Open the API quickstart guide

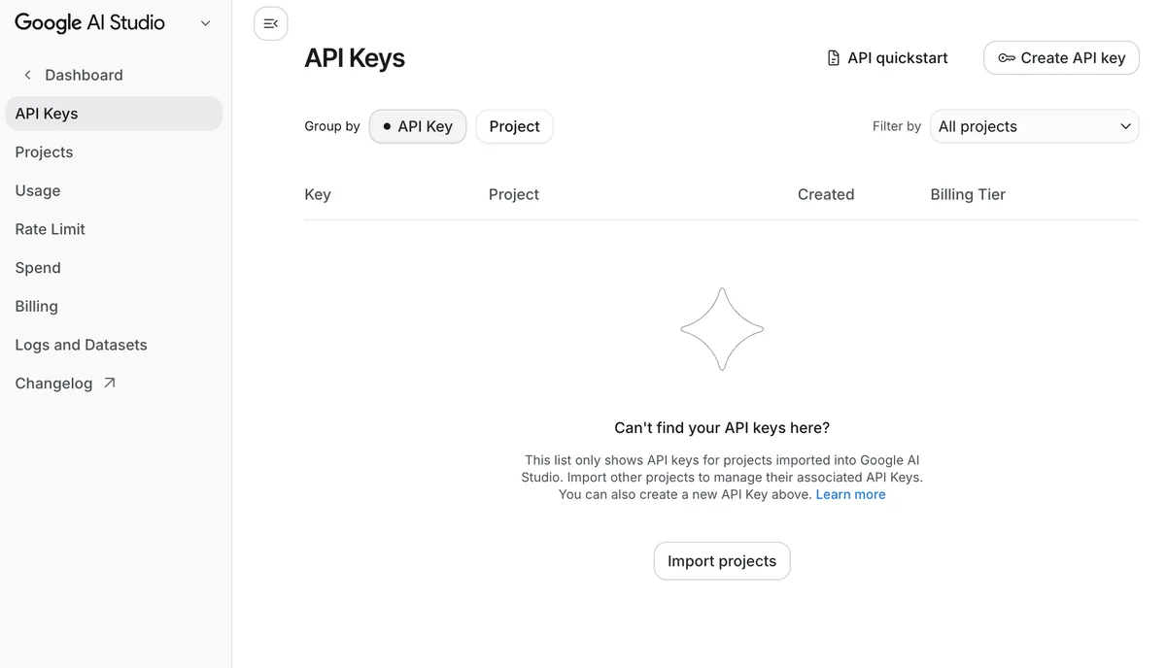(887, 58)
